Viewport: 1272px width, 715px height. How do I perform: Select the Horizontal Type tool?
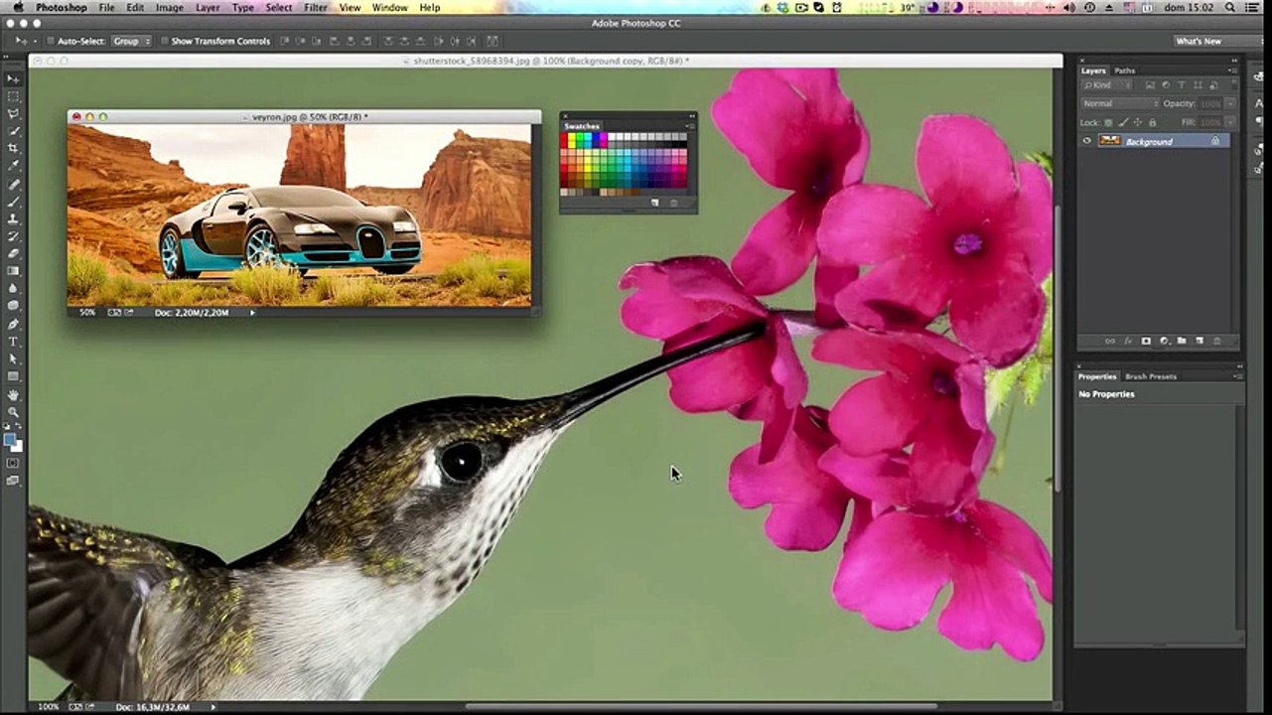coord(13,342)
